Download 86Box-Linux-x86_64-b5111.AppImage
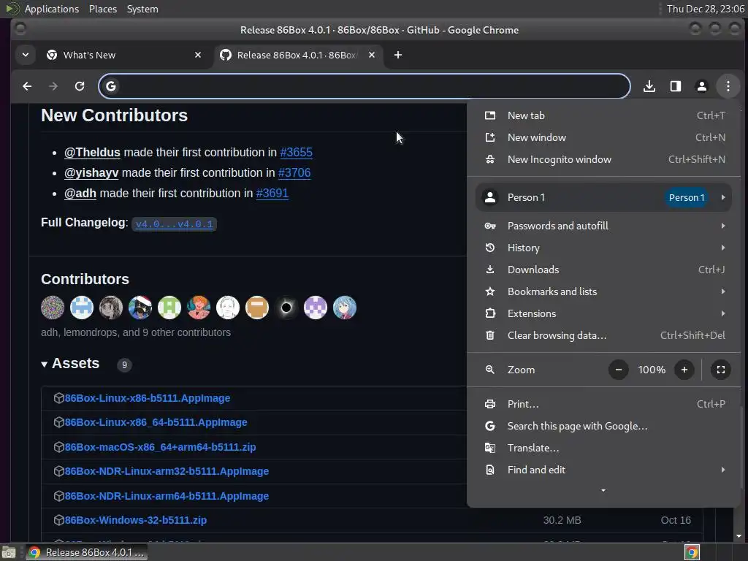This screenshot has width=748, height=561. pos(156,423)
